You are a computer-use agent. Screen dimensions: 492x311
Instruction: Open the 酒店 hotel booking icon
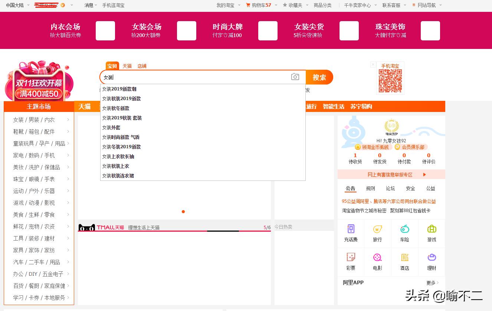tap(404, 262)
